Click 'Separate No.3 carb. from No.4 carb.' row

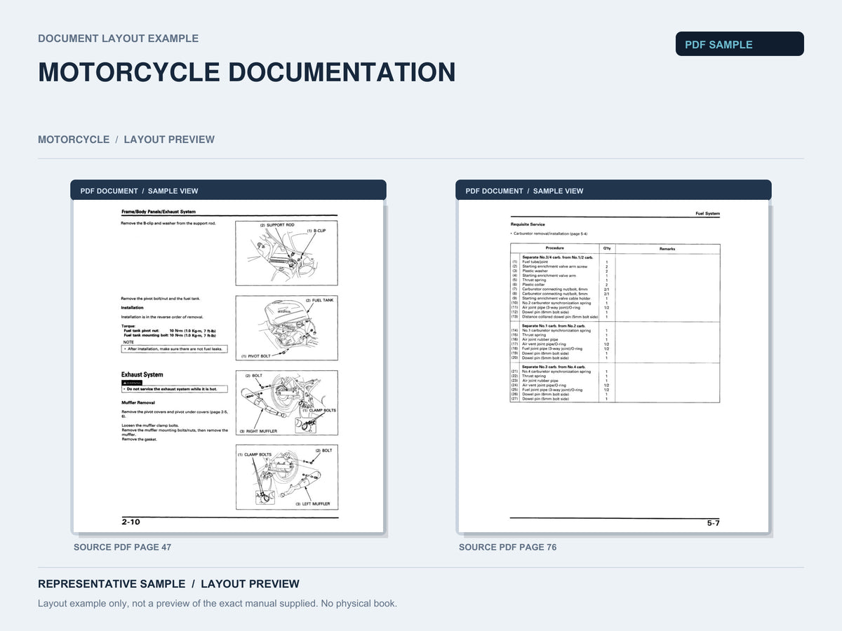tap(554, 367)
